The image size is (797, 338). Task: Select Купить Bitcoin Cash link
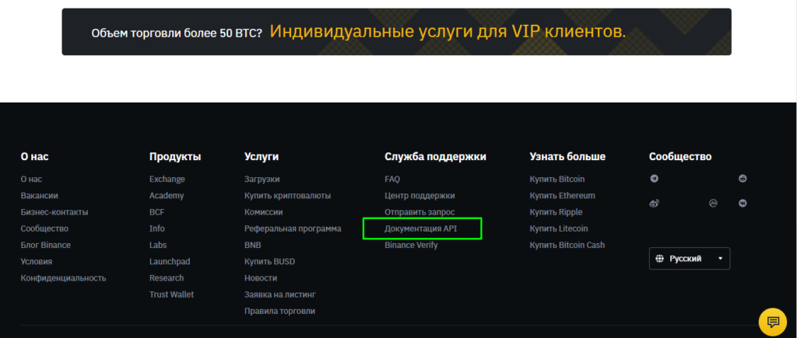tap(567, 245)
